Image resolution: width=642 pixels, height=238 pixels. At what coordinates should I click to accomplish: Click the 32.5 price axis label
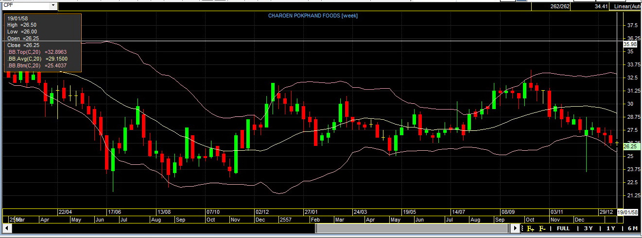633,78
